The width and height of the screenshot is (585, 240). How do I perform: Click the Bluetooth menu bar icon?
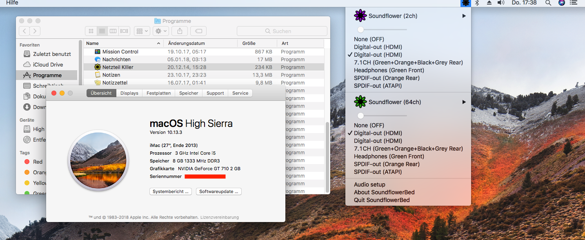[477, 3]
